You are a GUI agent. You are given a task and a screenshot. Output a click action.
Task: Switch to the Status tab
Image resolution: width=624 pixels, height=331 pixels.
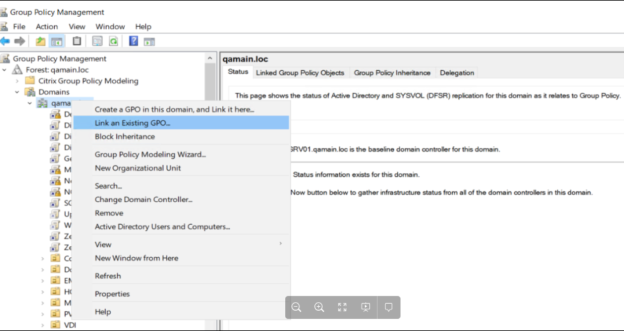(238, 72)
